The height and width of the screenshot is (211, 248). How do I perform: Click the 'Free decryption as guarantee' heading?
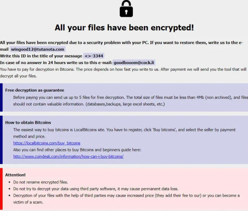pos(35,90)
